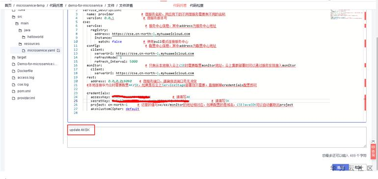Screen dimensions: 378x179
Task: Open access.log file
Action: [26, 78]
